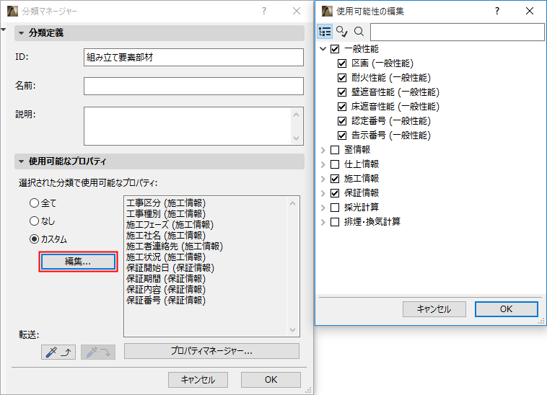547x395 pixels.
Task: Click the ID field with 組み立て要素部材
Action: point(193,57)
